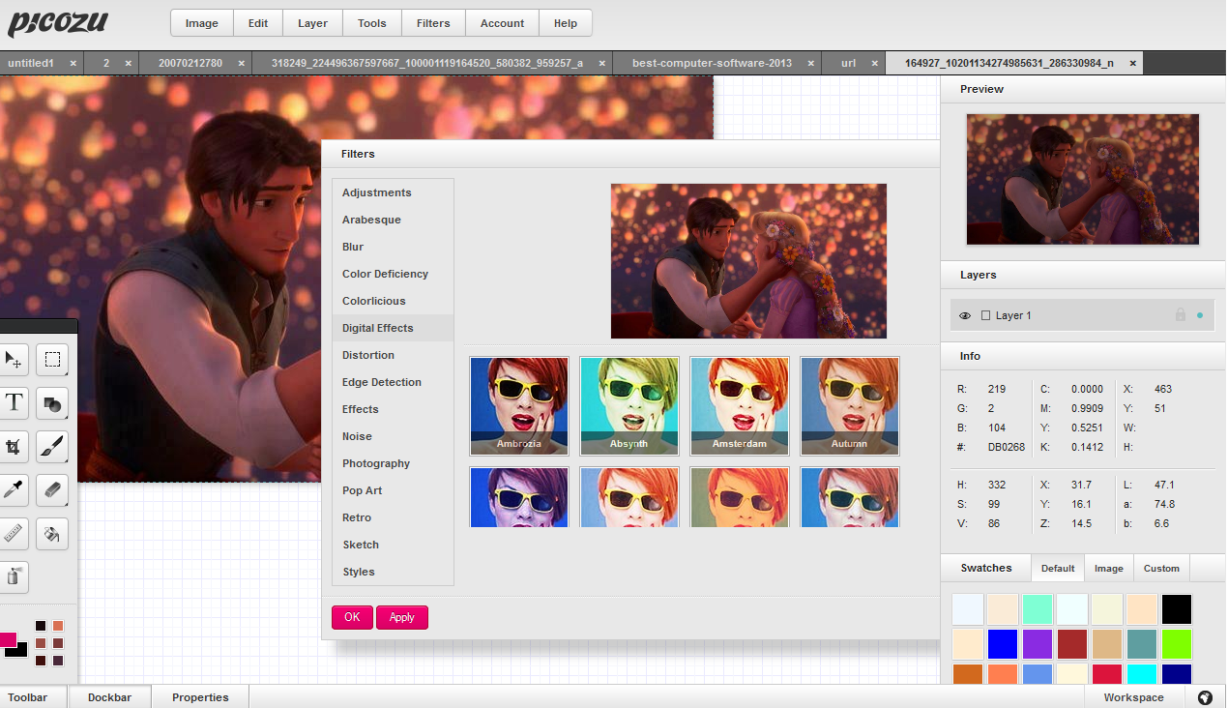The height and width of the screenshot is (708, 1228).
Task: Select the Spray can tool
Action: tap(14, 577)
